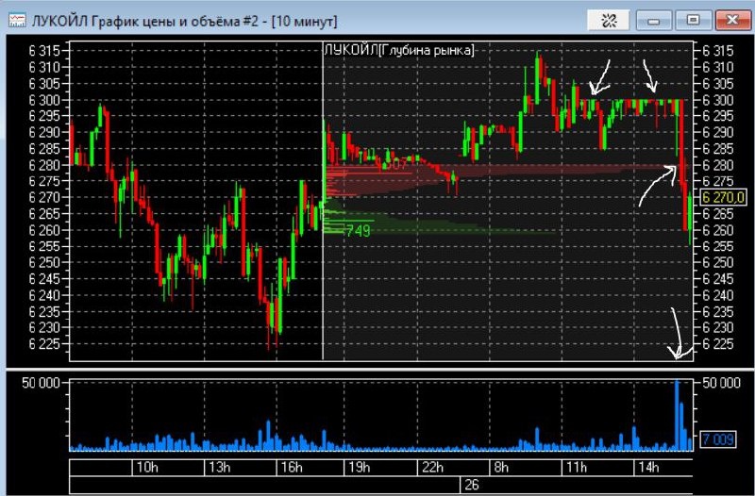Viewport: 755px width, 496px height.
Task: Click 6 315 on the left price axis
Action: tap(44, 51)
